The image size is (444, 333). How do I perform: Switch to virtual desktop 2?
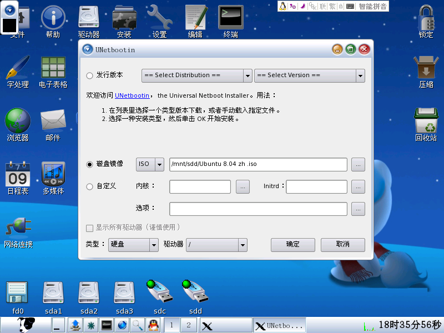click(x=189, y=325)
